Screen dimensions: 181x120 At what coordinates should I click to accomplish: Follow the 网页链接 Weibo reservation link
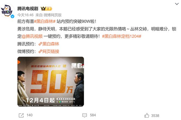(51, 52)
